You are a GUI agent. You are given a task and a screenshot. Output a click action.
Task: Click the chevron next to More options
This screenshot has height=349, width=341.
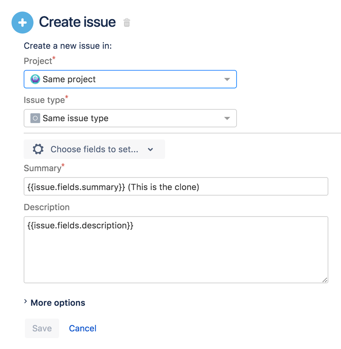point(26,301)
